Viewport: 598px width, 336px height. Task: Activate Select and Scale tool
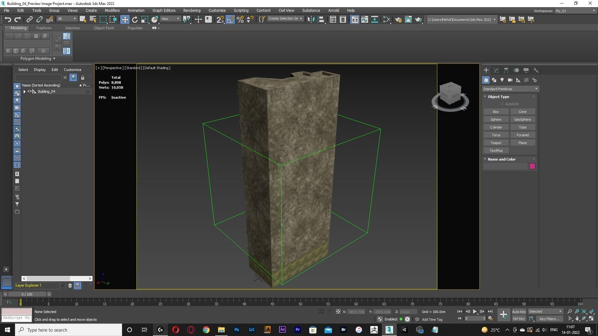click(x=145, y=19)
